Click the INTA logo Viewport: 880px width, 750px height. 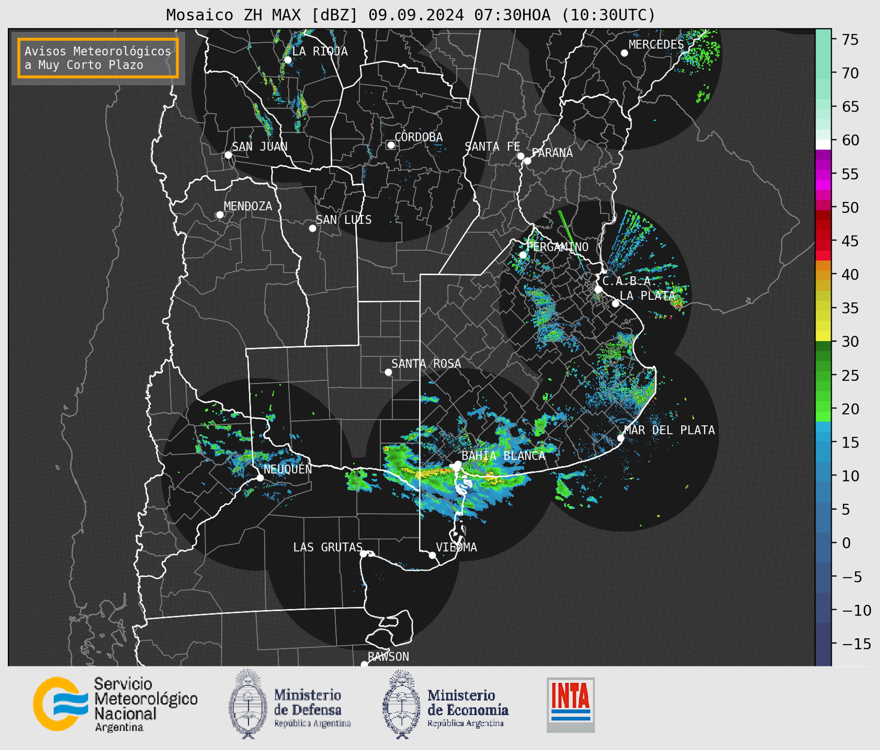click(x=571, y=705)
